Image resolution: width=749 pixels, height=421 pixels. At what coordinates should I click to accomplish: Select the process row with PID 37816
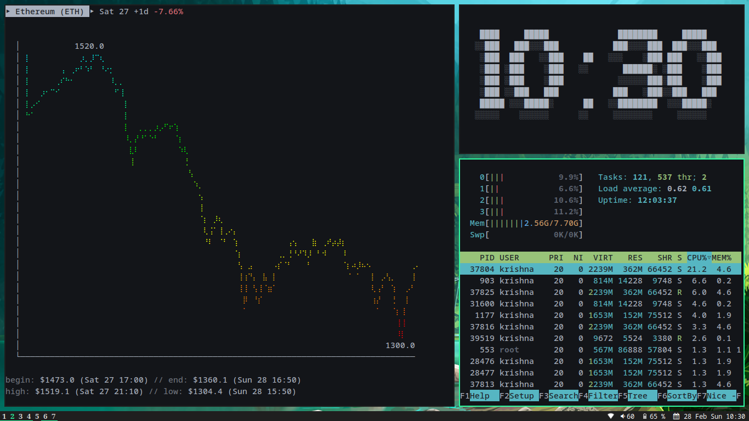click(600, 327)
